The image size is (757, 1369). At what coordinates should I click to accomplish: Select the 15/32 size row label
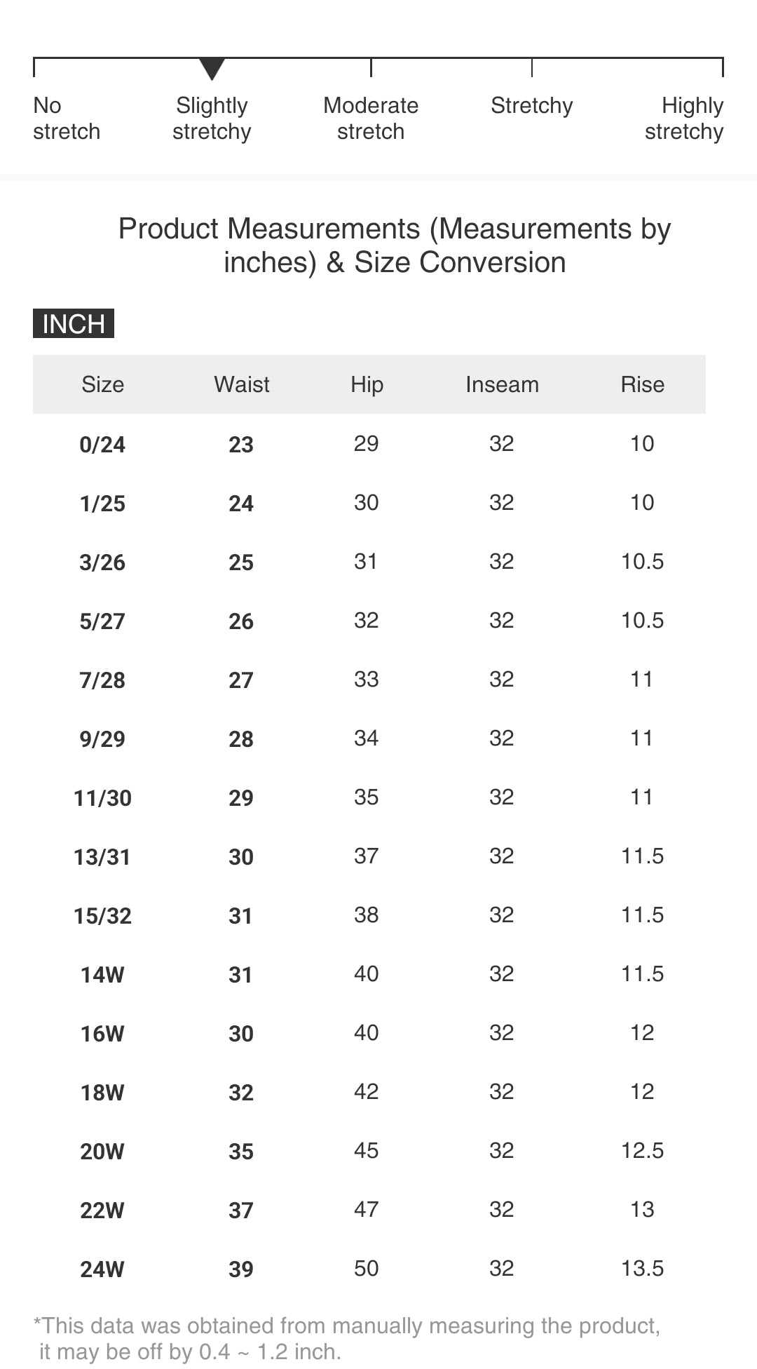click(x=102, y=916)
